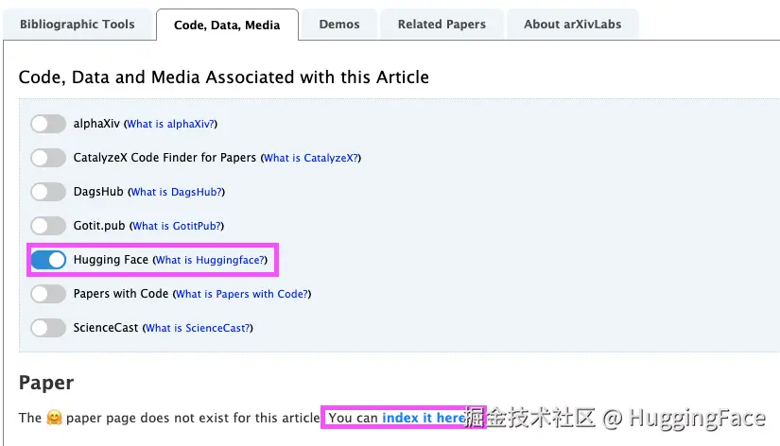780x446 pixels.
Task: Select the Code, Data, Media tab
Action: pyautogui.click(x=227, y=25)
